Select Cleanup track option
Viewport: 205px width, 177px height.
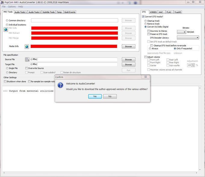click(146, 21)
